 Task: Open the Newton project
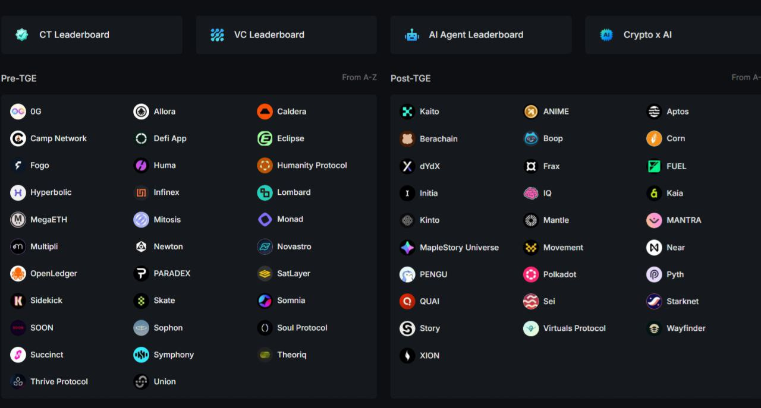tap(158, 246)
